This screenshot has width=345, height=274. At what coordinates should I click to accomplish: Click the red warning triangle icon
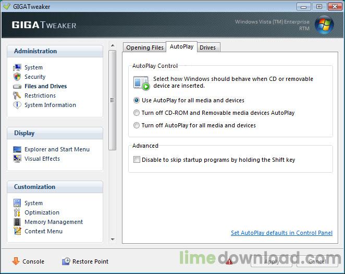pyautogui.click(x=229, y=261)
